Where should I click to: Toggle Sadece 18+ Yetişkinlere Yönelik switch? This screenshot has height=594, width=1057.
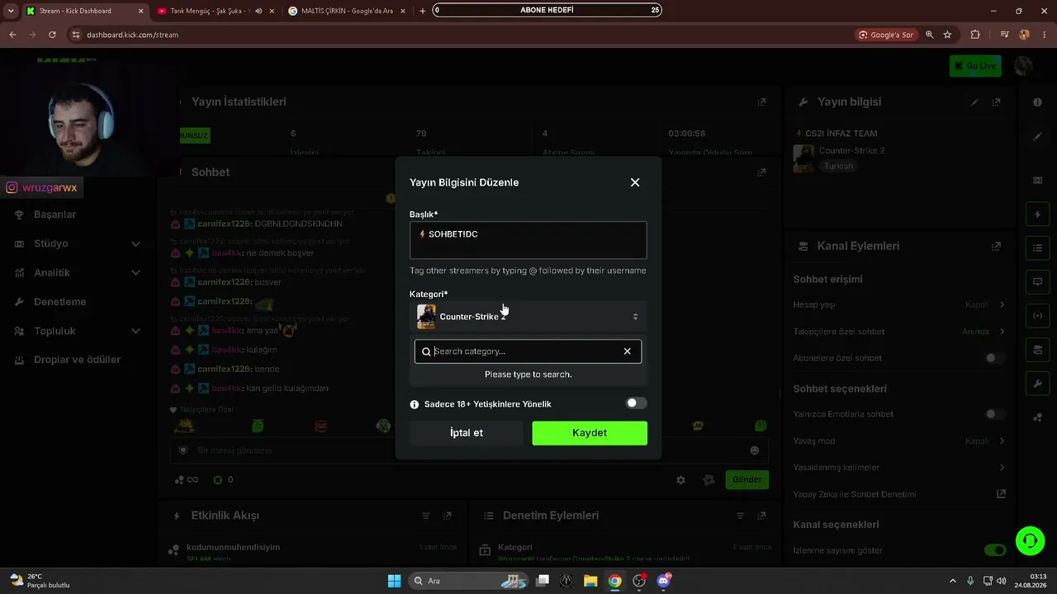point(636,403)
